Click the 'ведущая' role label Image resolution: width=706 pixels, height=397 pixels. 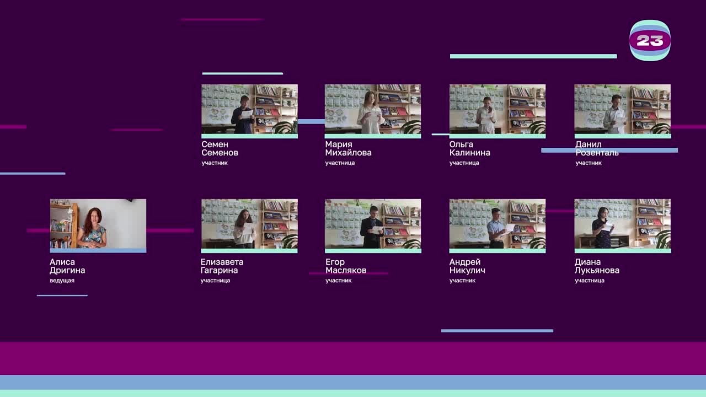(x=62, y=281)
